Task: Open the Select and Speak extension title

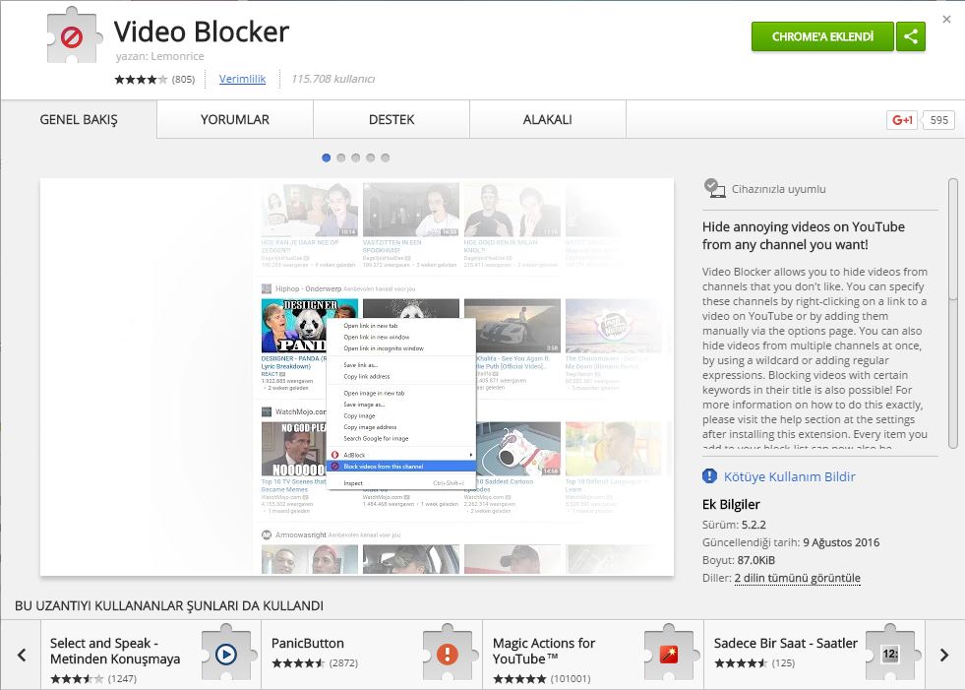Action: click(x=115, y=651)
